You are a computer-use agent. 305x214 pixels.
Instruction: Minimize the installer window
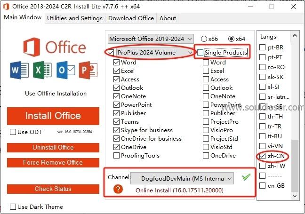click(250, 7)
